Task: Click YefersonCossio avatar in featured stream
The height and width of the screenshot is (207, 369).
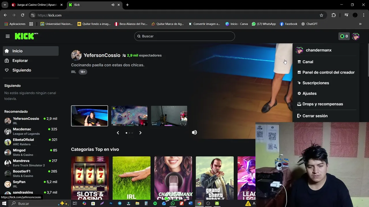Action: 76,55
